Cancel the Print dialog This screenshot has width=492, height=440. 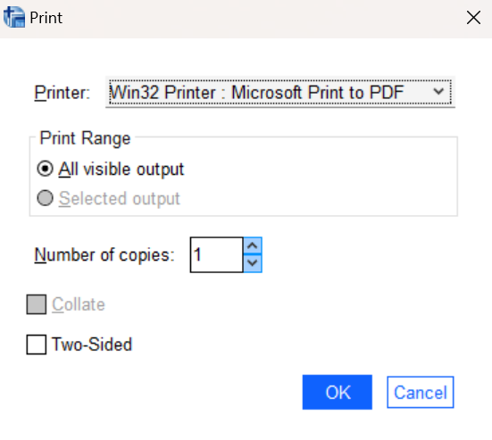(421, 392)
